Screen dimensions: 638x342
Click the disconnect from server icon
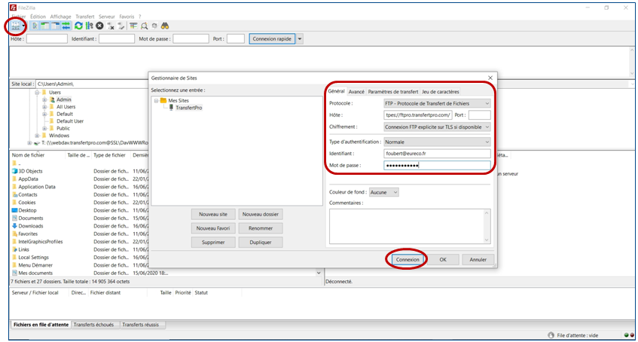[110, 26]
